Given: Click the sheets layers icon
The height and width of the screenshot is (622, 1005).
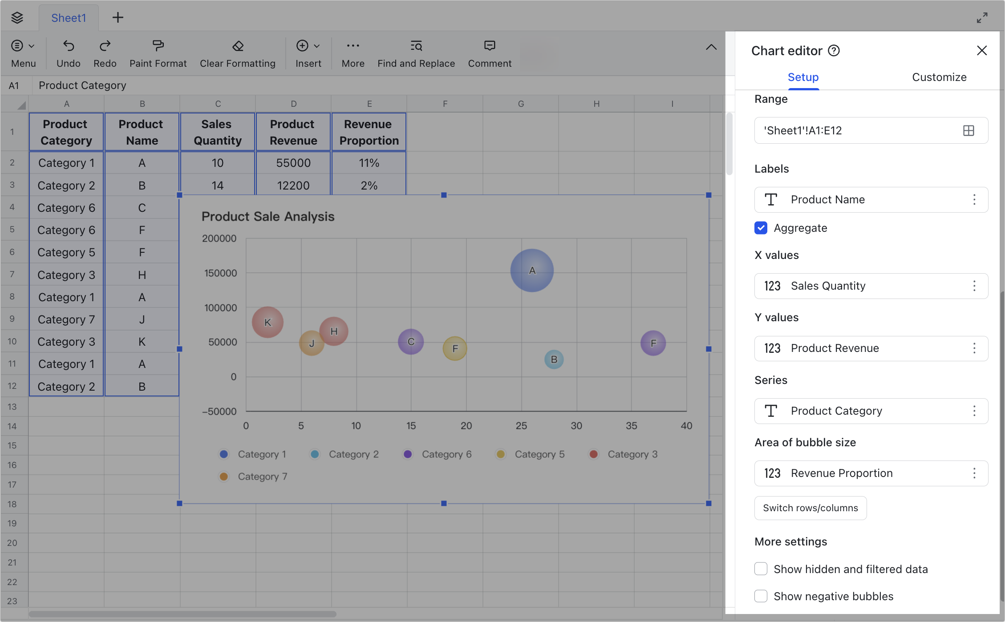Looking at the screenshot, I should pos(17,18).
